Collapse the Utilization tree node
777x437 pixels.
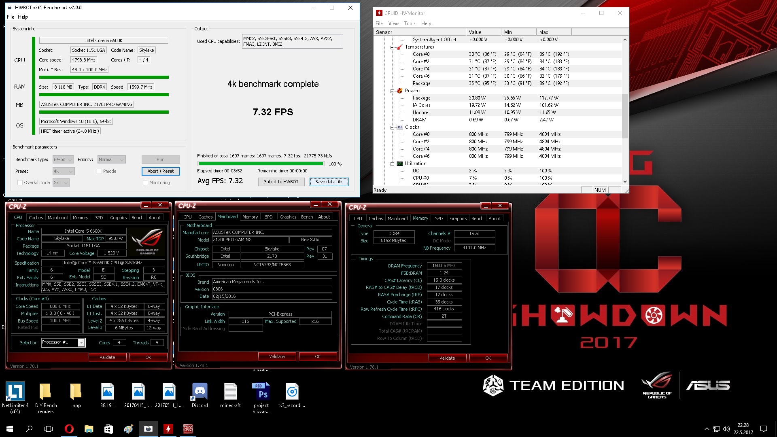point(392,164)
